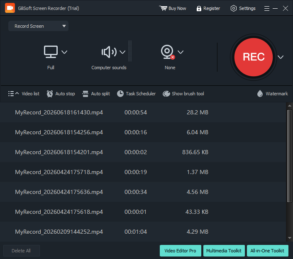
Task: Close the GiliSoft Screen Recorder window
Action: click(x=286, y=8)
